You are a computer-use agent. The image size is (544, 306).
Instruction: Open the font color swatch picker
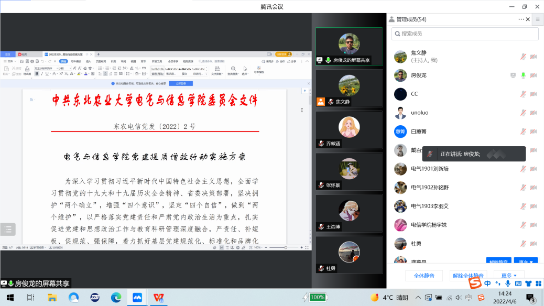click(x=89, y=74)
